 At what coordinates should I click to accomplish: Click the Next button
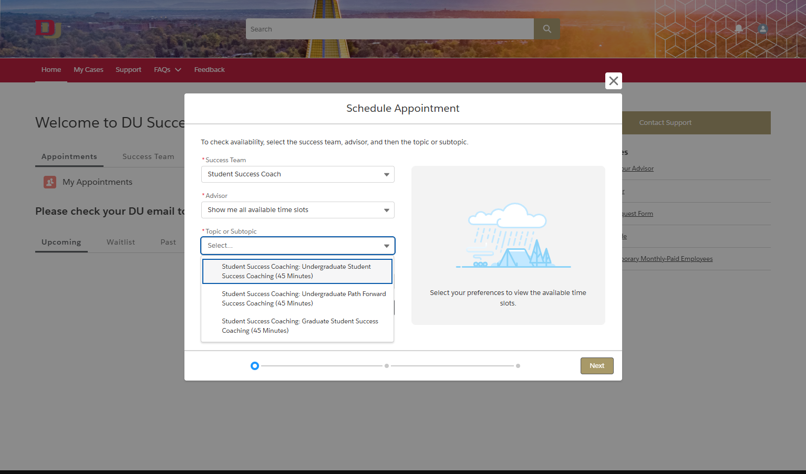click(x=597, y=366)
